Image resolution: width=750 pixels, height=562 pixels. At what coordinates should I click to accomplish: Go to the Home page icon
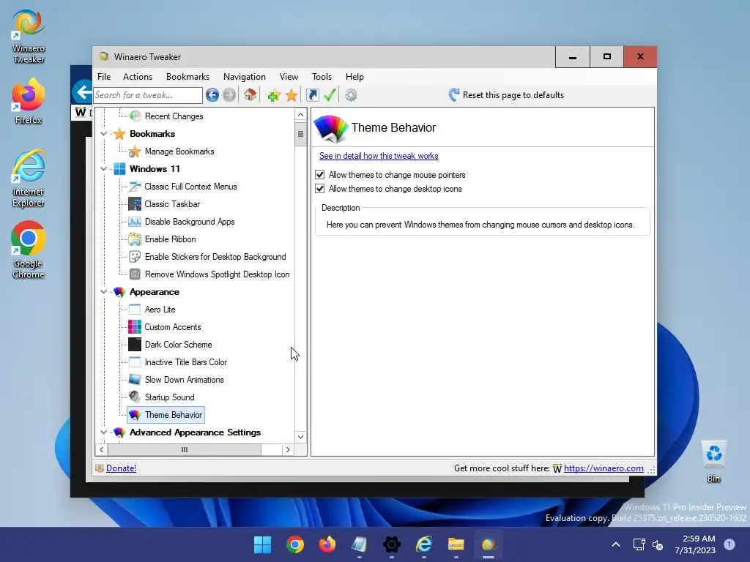click(250, 94)
